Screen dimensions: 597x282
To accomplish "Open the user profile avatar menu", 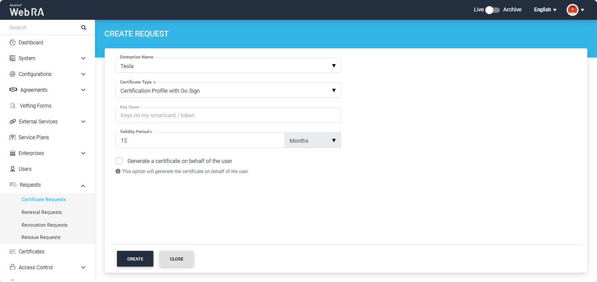I will pyautogui.click(x=572, y=10).
